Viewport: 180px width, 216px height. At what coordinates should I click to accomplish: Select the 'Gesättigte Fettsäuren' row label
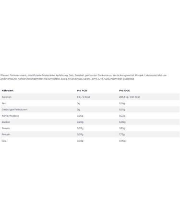(x=14, y=109)
